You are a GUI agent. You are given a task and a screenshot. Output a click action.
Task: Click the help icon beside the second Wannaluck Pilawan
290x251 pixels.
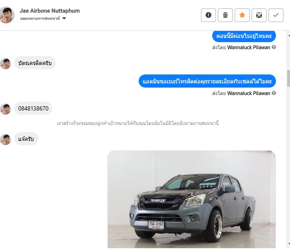[274, 93]
